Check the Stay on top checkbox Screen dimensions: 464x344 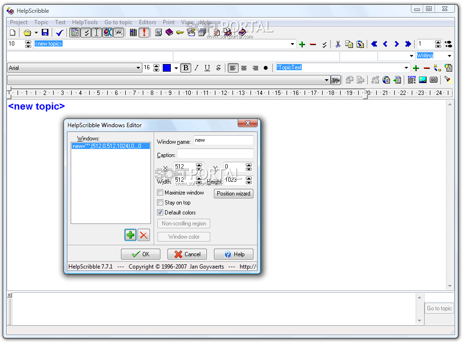[x=160, y=203]
